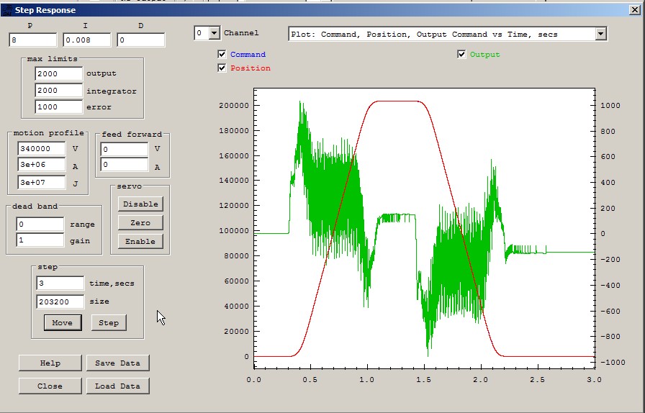Toggle the Position plot checkbox

222,68
